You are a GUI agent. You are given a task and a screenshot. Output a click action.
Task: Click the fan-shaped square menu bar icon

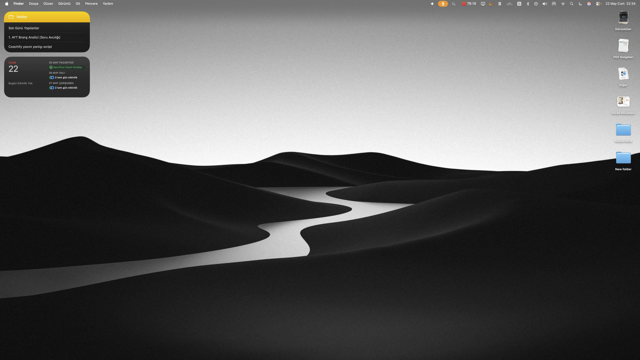pyautogui.click(x=519, y=4)
